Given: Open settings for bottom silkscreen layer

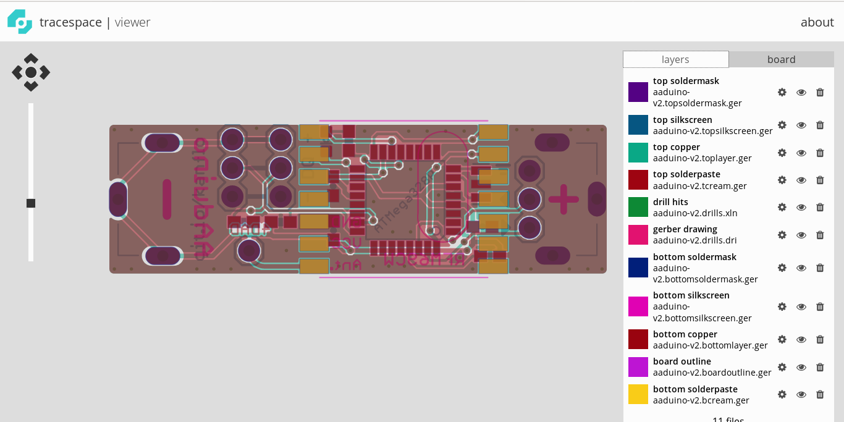Looking at the screenshot, I should (x=782, y=306).
